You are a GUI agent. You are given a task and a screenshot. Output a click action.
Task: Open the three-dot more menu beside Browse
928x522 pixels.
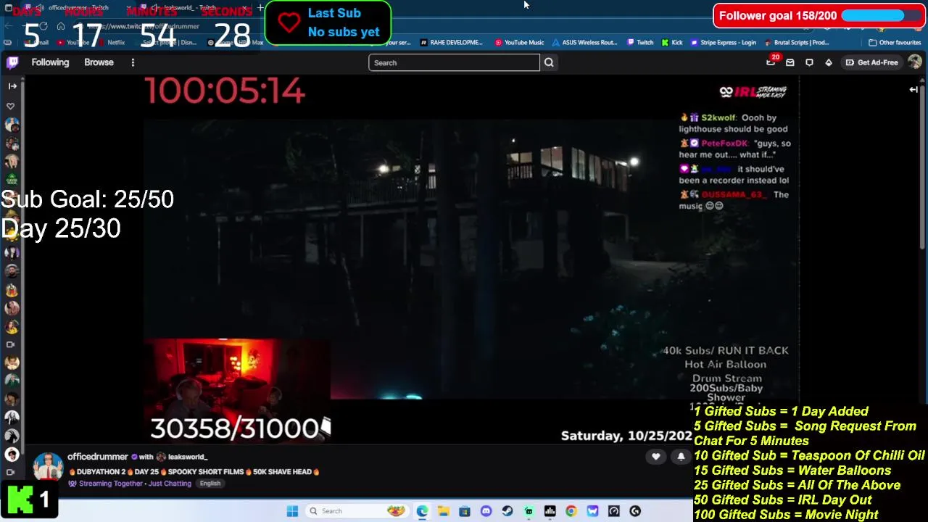[133, 62]
